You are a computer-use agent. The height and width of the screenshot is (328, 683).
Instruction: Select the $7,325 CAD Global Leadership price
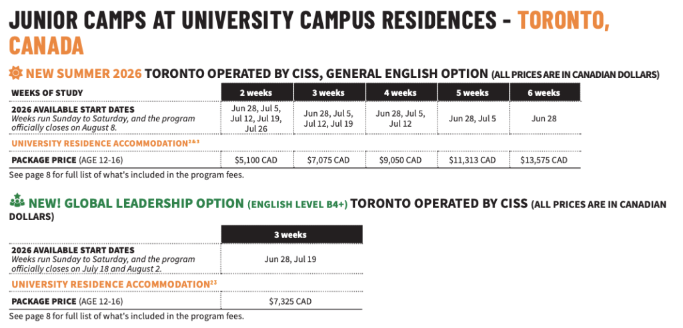(290, 301)
